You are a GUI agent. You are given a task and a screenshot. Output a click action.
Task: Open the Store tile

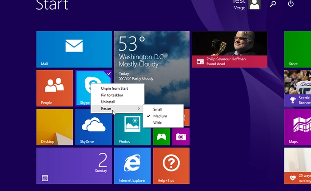pos(298,49)
